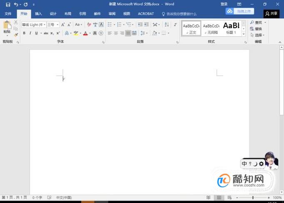Viewport: 284px width, 203px height.
Task: Switch to read mode view in status bar
Action: pos(209,198)
